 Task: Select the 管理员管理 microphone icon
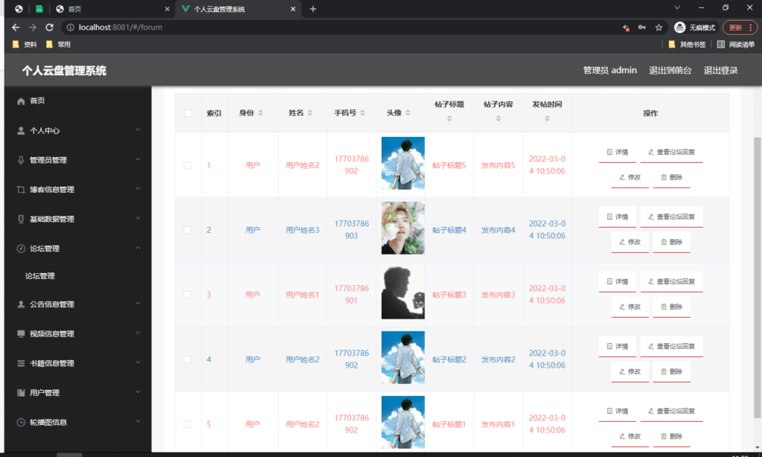tap(19, 159)
